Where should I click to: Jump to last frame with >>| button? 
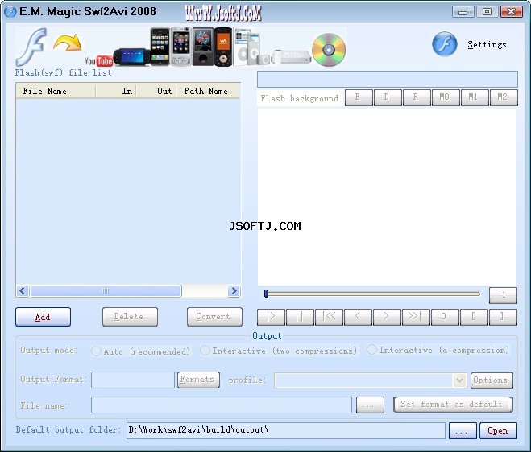(x=416, y=317)
